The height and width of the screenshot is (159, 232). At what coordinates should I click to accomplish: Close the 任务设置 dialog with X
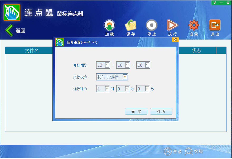coord(175,40)
